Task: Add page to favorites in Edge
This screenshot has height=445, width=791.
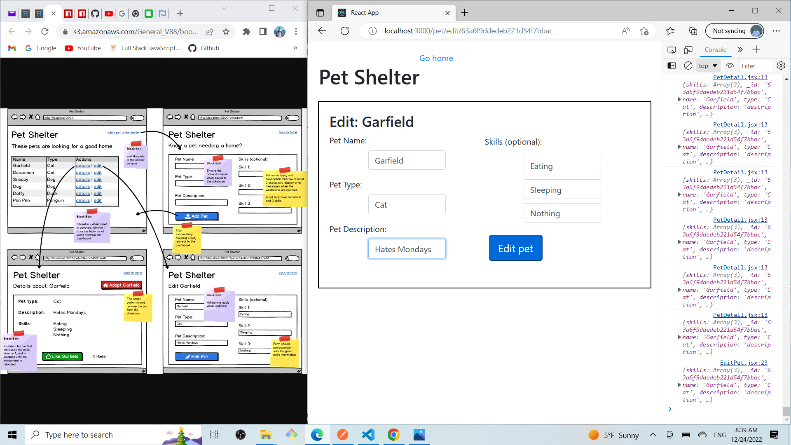Action: click(644, 31)
